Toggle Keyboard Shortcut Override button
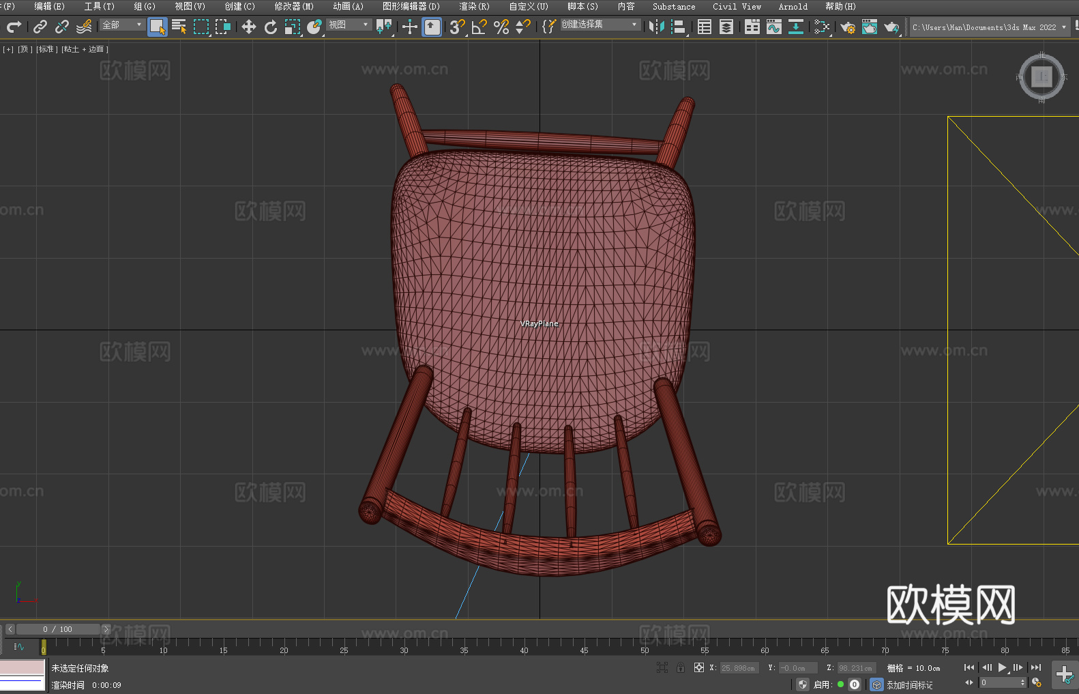The image size is (1079, 694). pos(432,27)
